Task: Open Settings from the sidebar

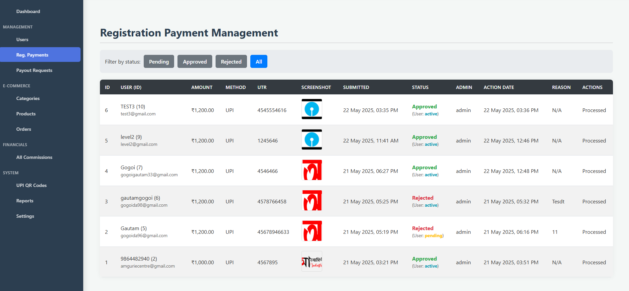Action: [x=25, y=216]
